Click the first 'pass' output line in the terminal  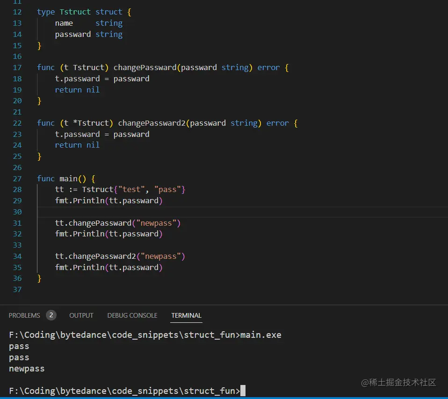tap(19, 347)
